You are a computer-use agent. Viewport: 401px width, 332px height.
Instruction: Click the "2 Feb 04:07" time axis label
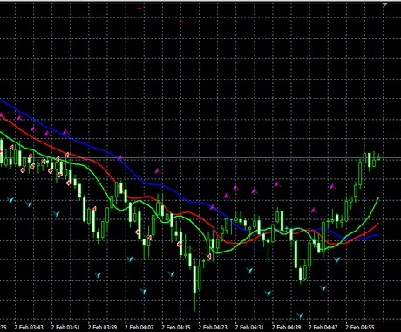click(x=139, y=327)
